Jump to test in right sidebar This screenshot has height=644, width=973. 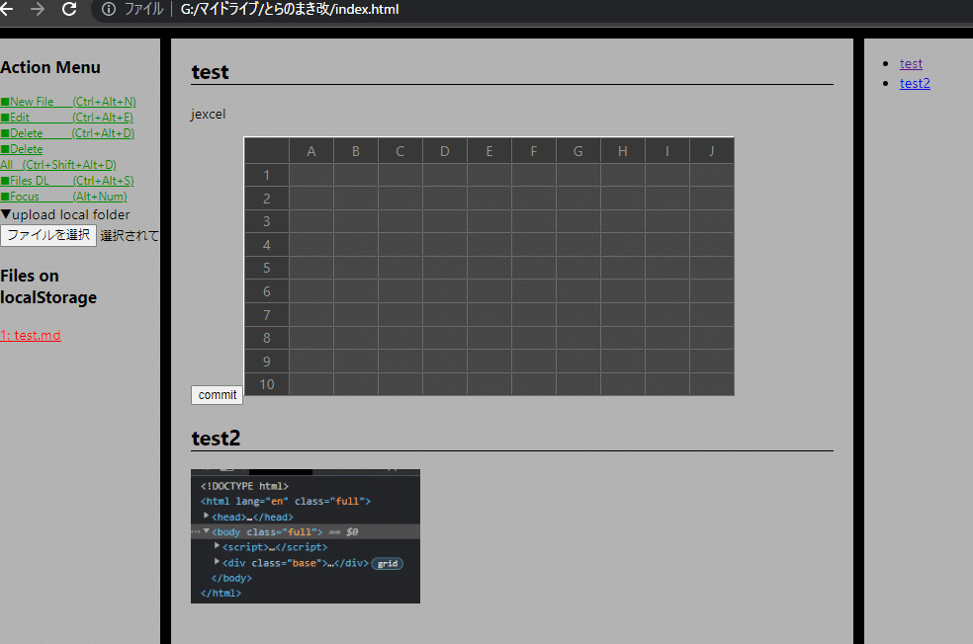[x=911, y=64]
